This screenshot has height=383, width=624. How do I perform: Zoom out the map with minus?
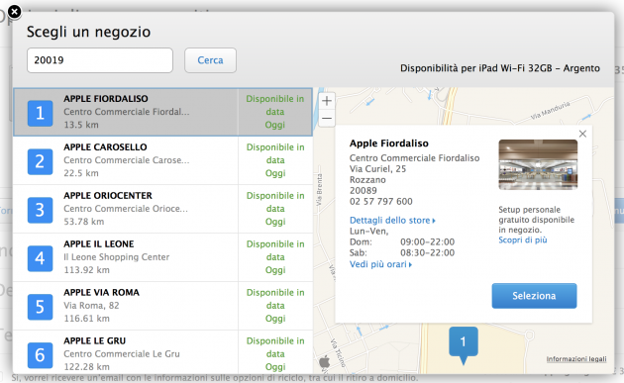(326, 118)
